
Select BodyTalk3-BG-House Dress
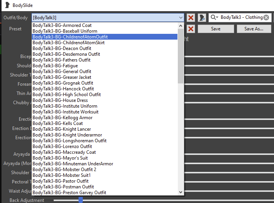coord(105,100)
